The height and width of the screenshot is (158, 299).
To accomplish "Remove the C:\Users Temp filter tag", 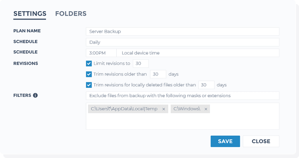I will click(164, 109).
